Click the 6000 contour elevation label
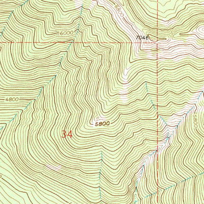The image size is (204, 204). 66,33
